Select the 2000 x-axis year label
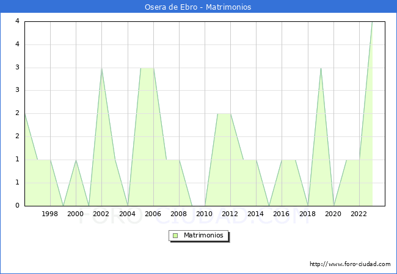The width and height of the screenshot is (397, 274). point(76,214)
